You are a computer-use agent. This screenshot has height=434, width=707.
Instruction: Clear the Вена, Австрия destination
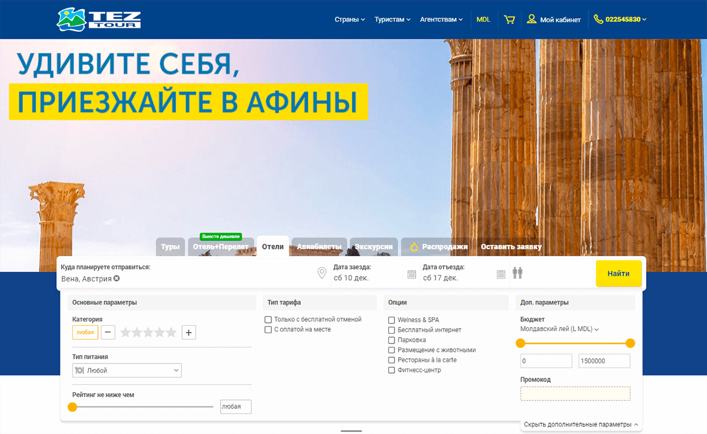[116, 279]
